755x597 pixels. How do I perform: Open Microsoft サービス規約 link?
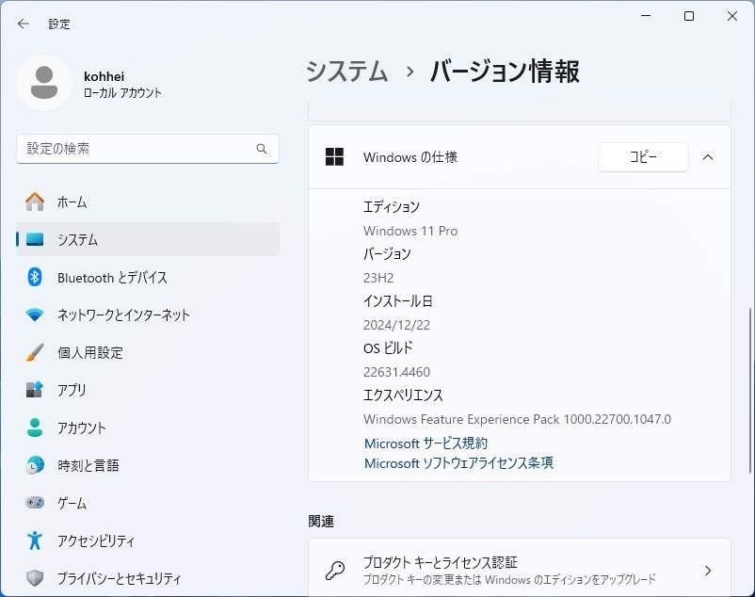pyautogui.click(x=426, y=443)
